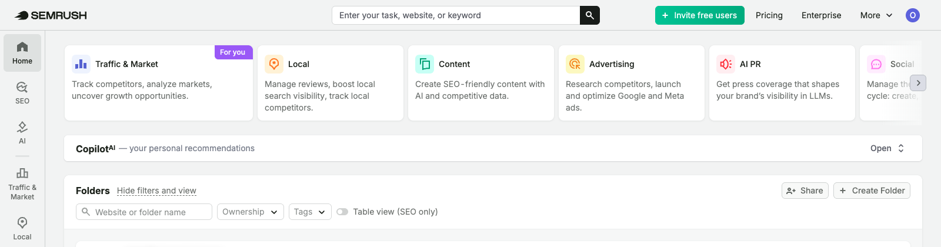Screen dimensions: 941x247
Task: Open AI section in sidebar
Action: click(22, 133)
